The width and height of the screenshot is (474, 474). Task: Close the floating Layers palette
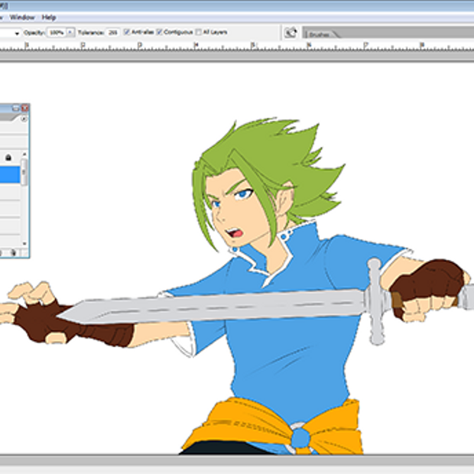(24, 109)
